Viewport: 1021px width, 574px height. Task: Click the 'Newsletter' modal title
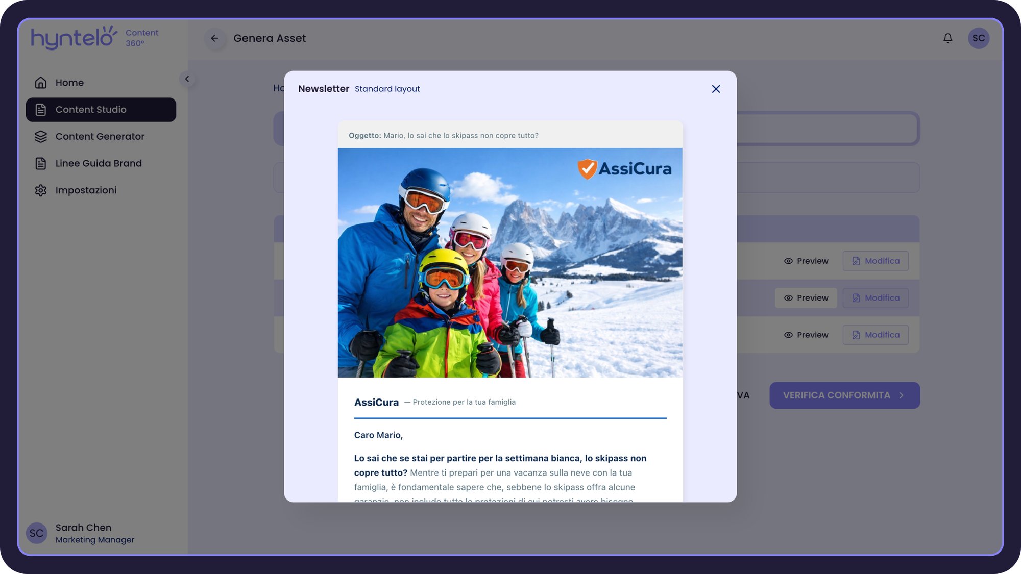point(323,89)
